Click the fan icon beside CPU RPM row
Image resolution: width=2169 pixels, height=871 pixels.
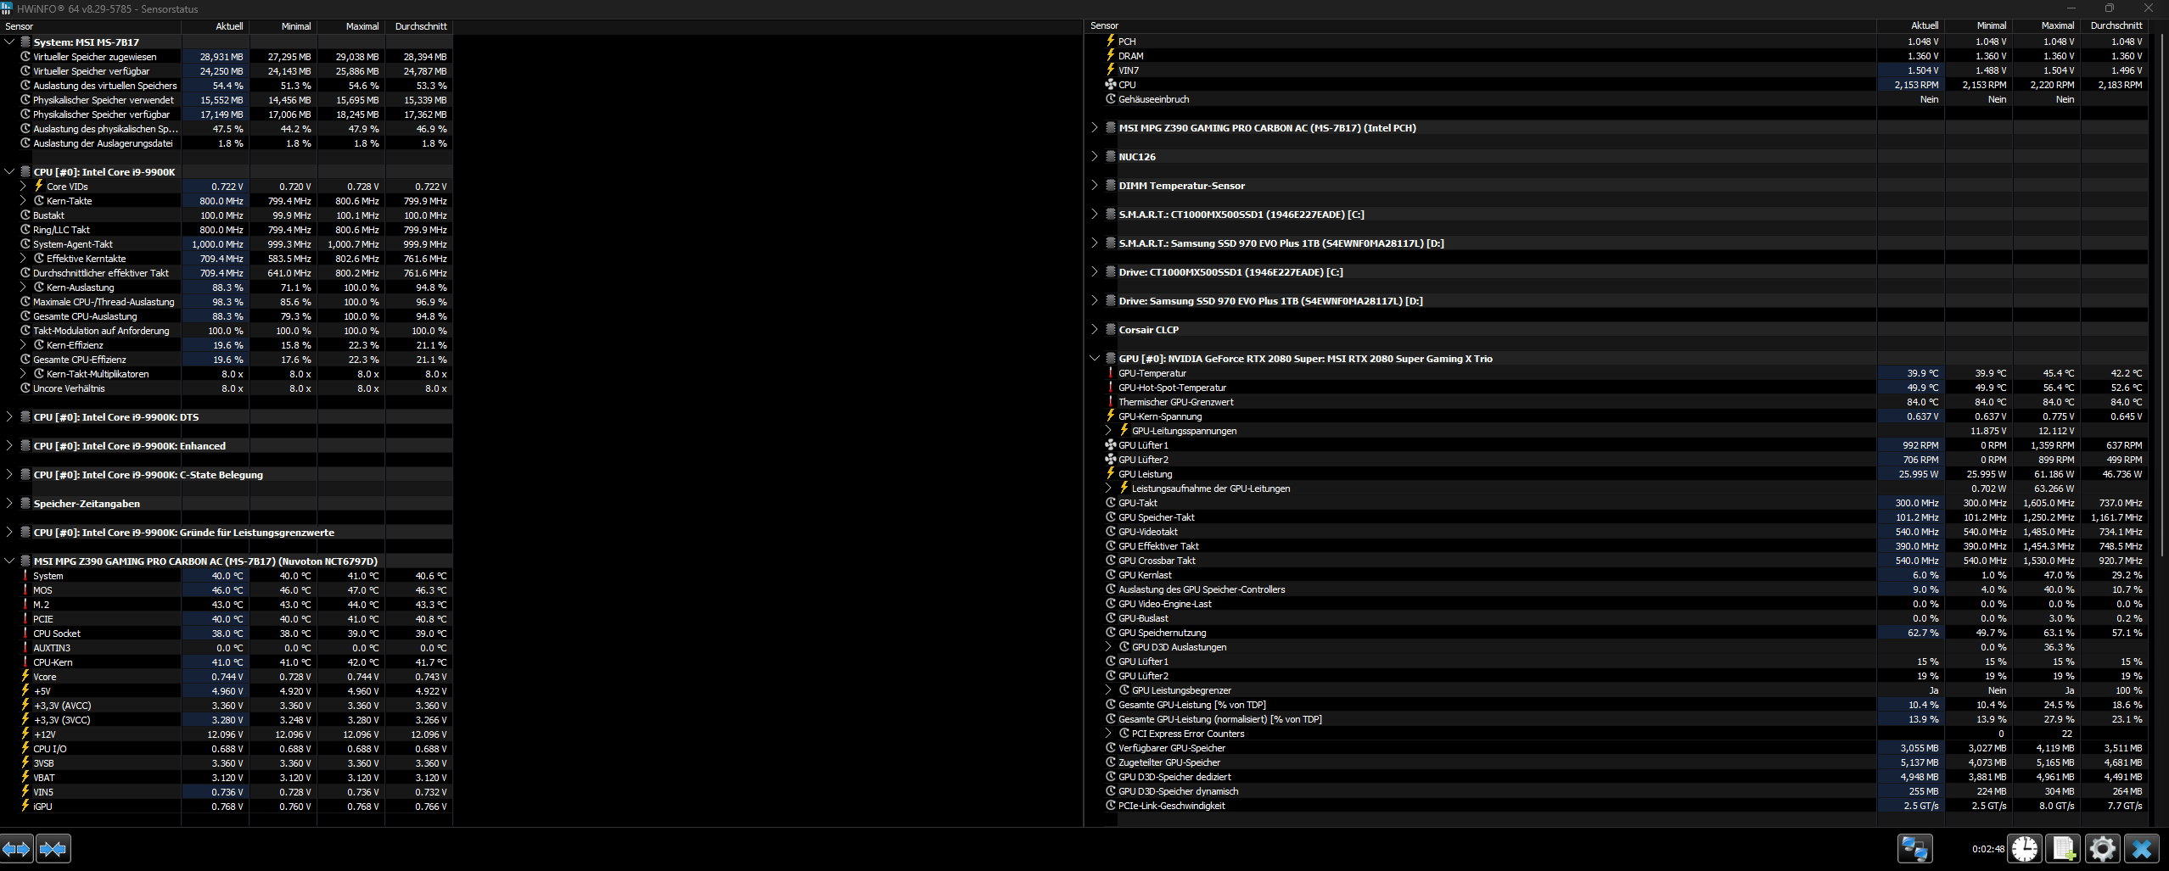(x=1110, y=85)
